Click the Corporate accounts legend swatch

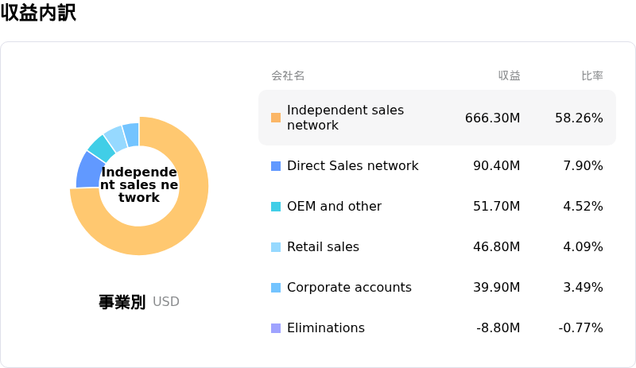point(276,288)
